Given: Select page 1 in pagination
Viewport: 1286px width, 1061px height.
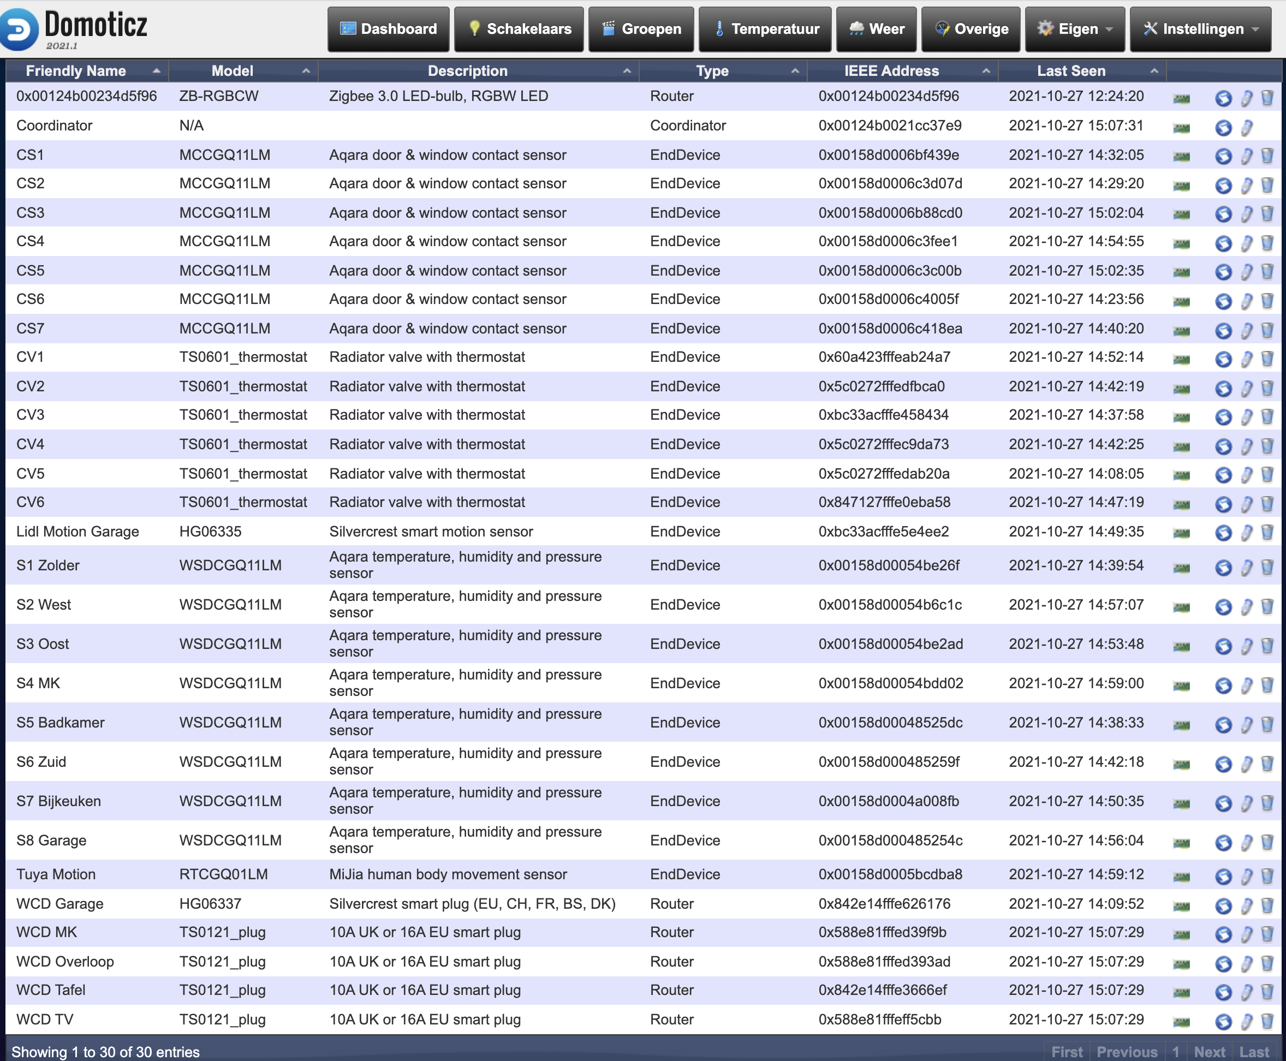Looking at the screenshot, I should tap(1175, 1052).
